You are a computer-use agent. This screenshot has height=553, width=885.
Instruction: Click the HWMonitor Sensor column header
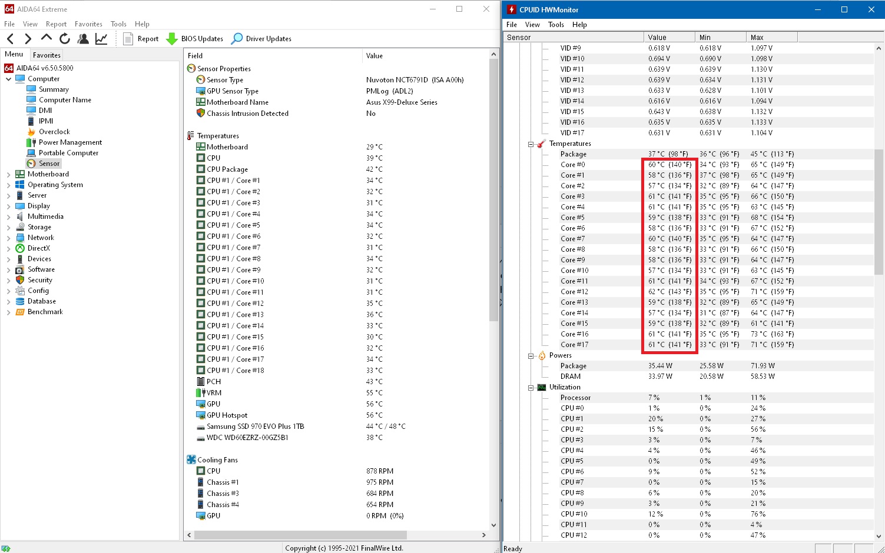[574, 37]
